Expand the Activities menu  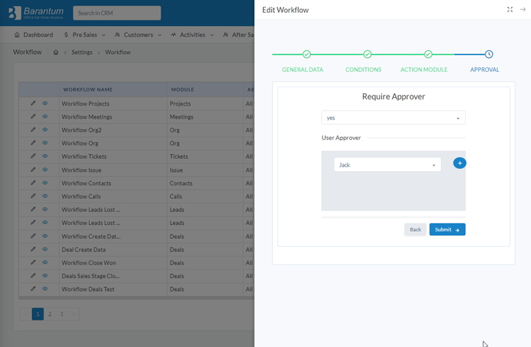[193, 35]
